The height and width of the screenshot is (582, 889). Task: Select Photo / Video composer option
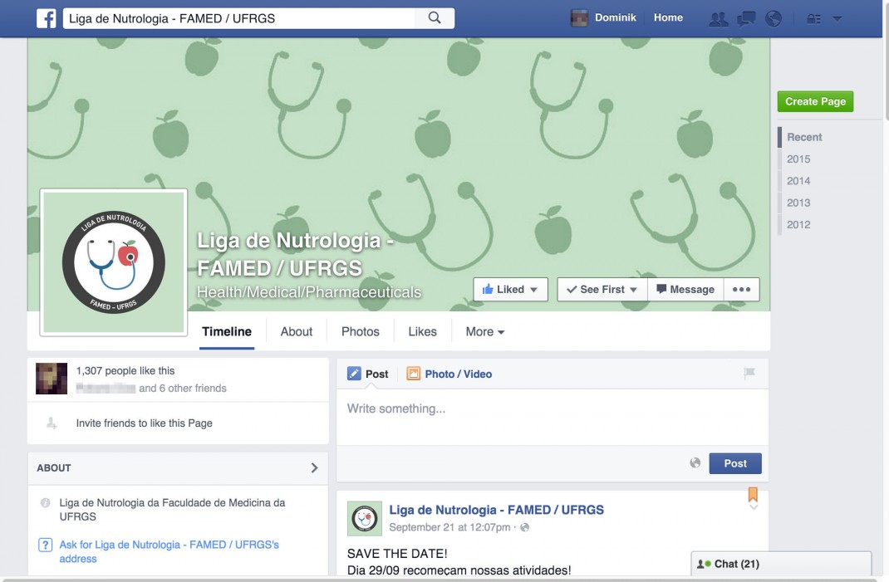(449, 374)
